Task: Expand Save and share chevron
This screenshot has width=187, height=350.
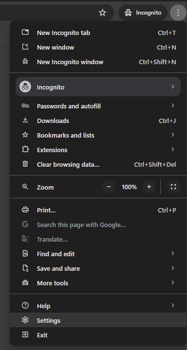Action: click(x=173, y=268)
